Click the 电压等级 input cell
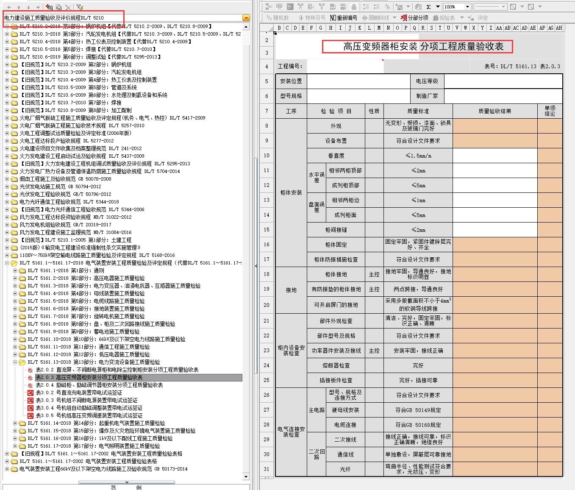The image size is (575, 490). (503, 81)
